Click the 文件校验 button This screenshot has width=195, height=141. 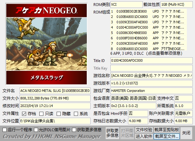(x=144, y=130)
